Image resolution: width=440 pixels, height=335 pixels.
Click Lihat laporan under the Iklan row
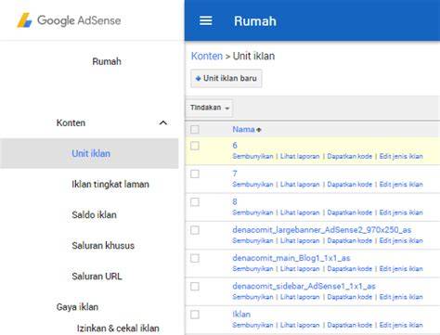300,325
